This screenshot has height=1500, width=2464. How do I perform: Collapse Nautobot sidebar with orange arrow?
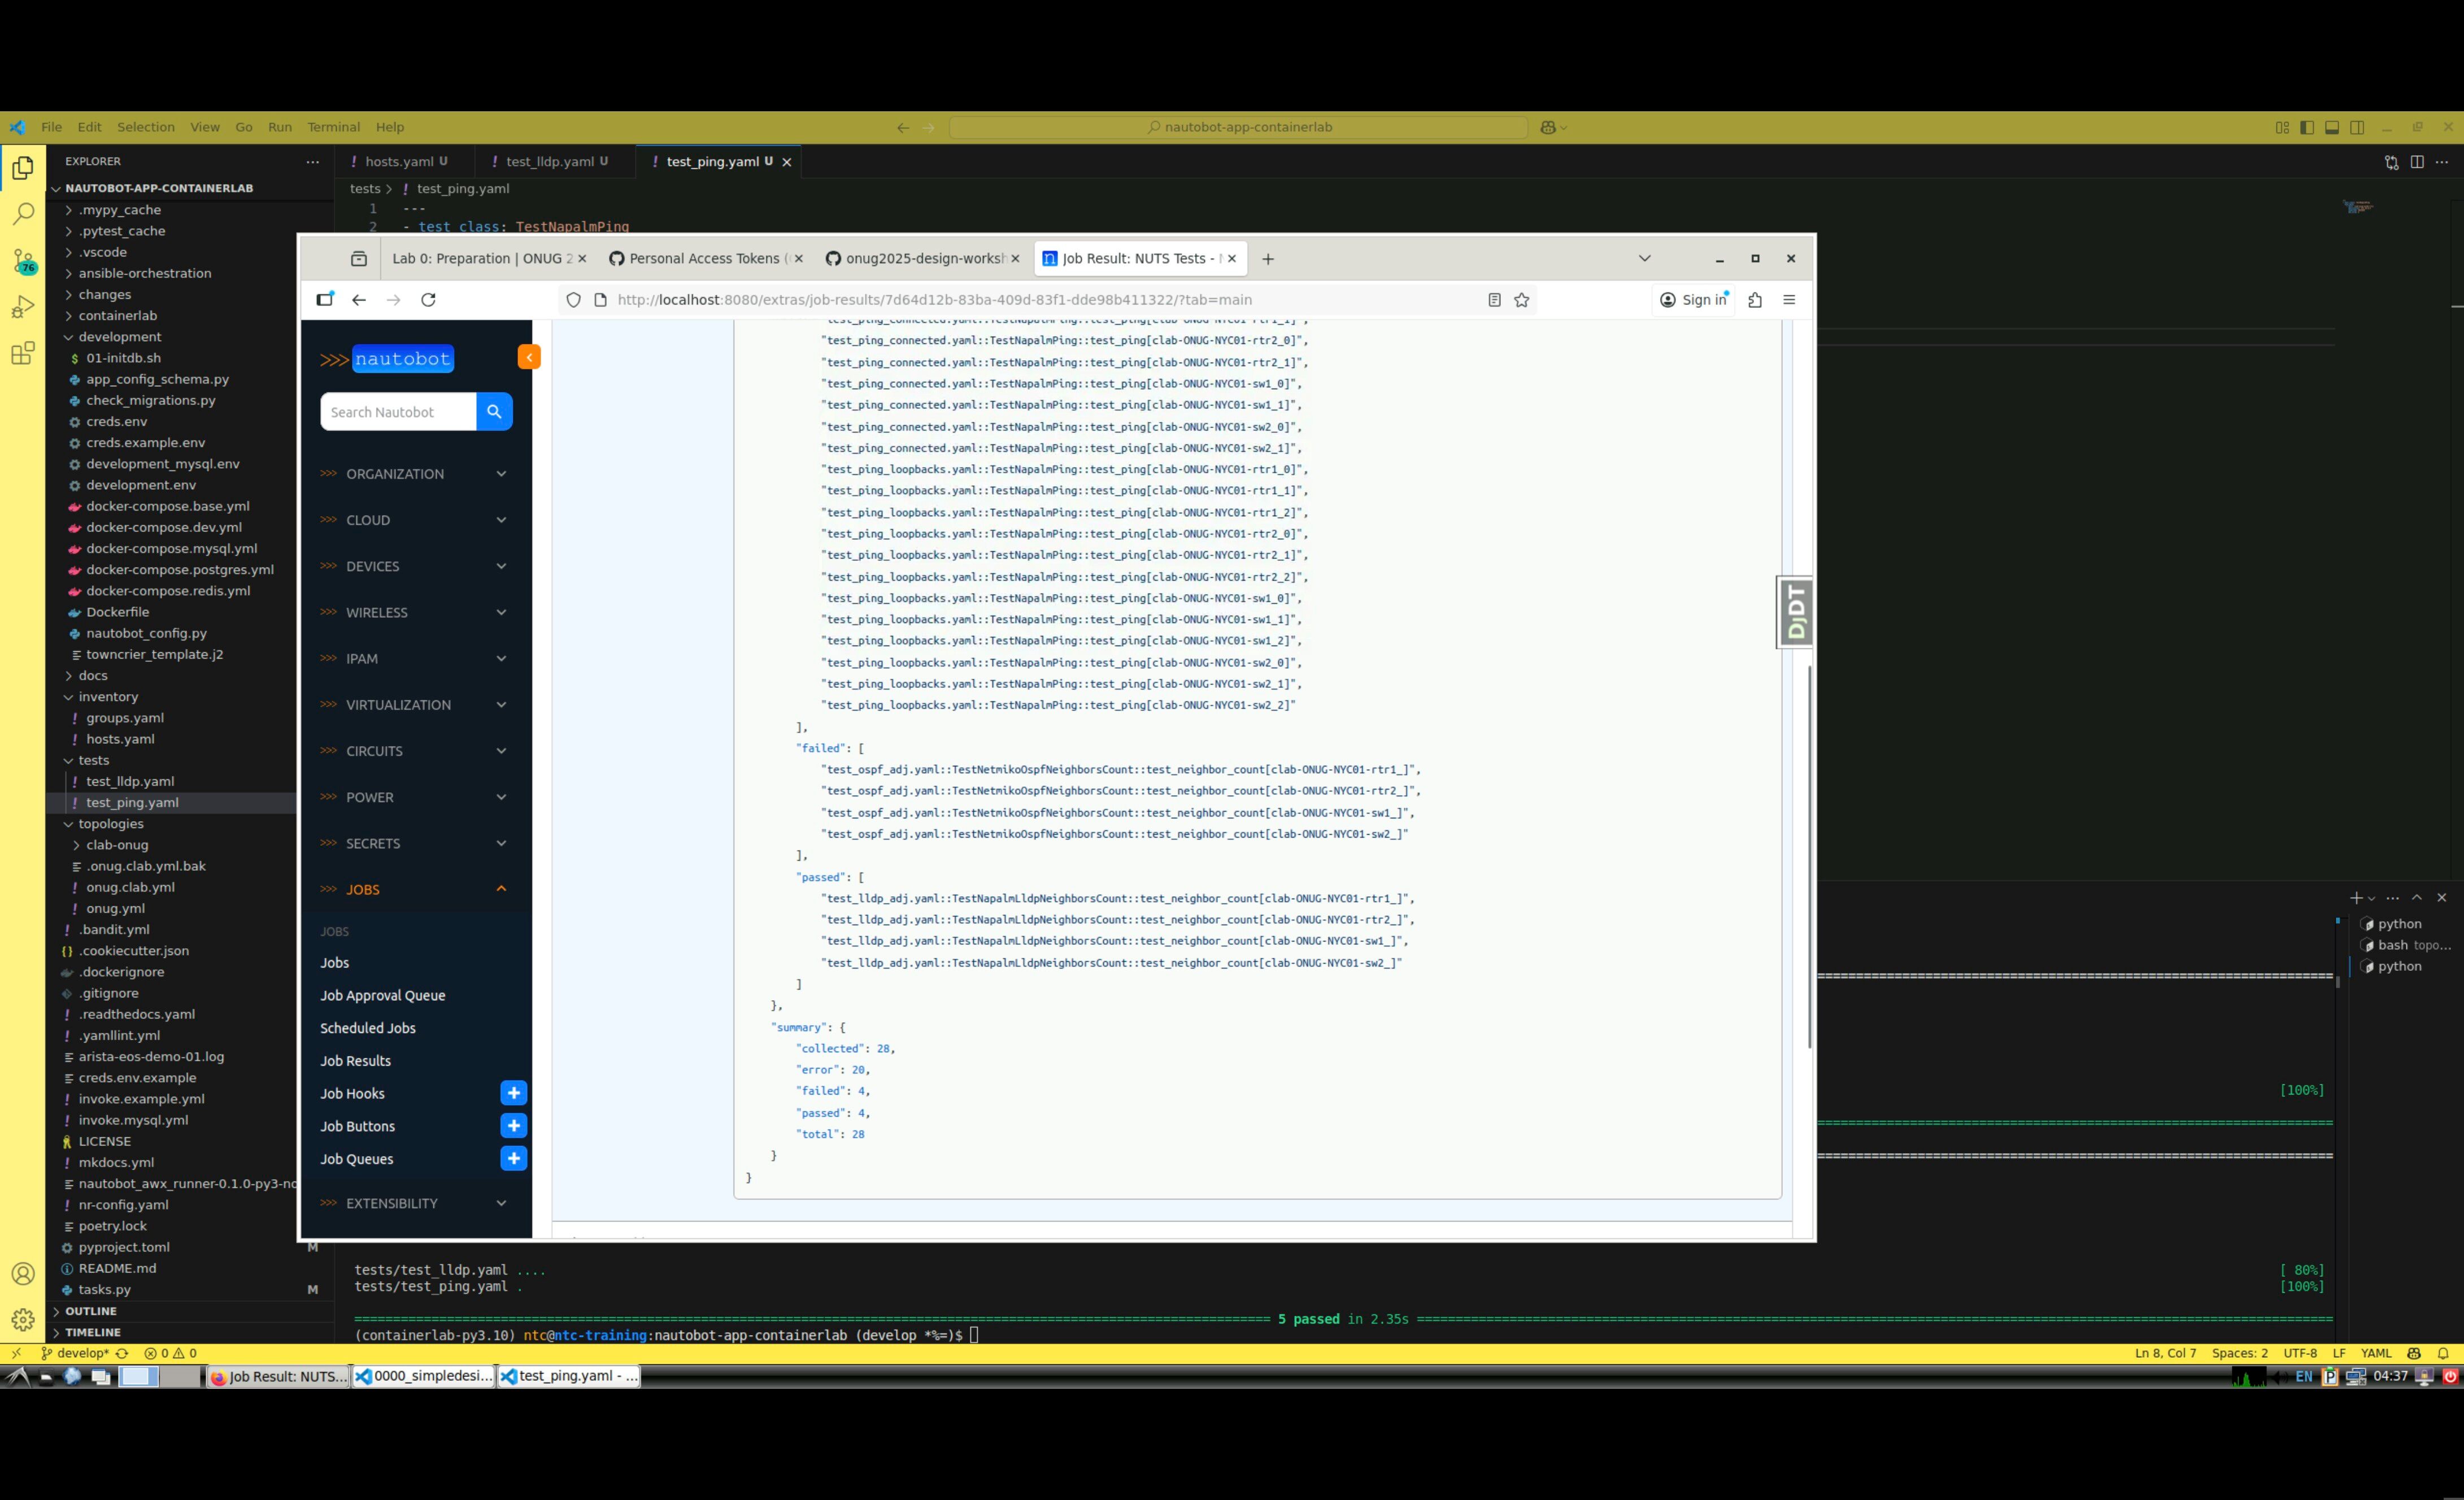coord(529,357)
